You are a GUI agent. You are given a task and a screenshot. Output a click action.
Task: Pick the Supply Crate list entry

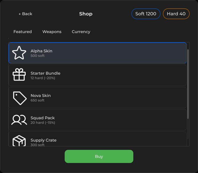[x=98, y=139]
